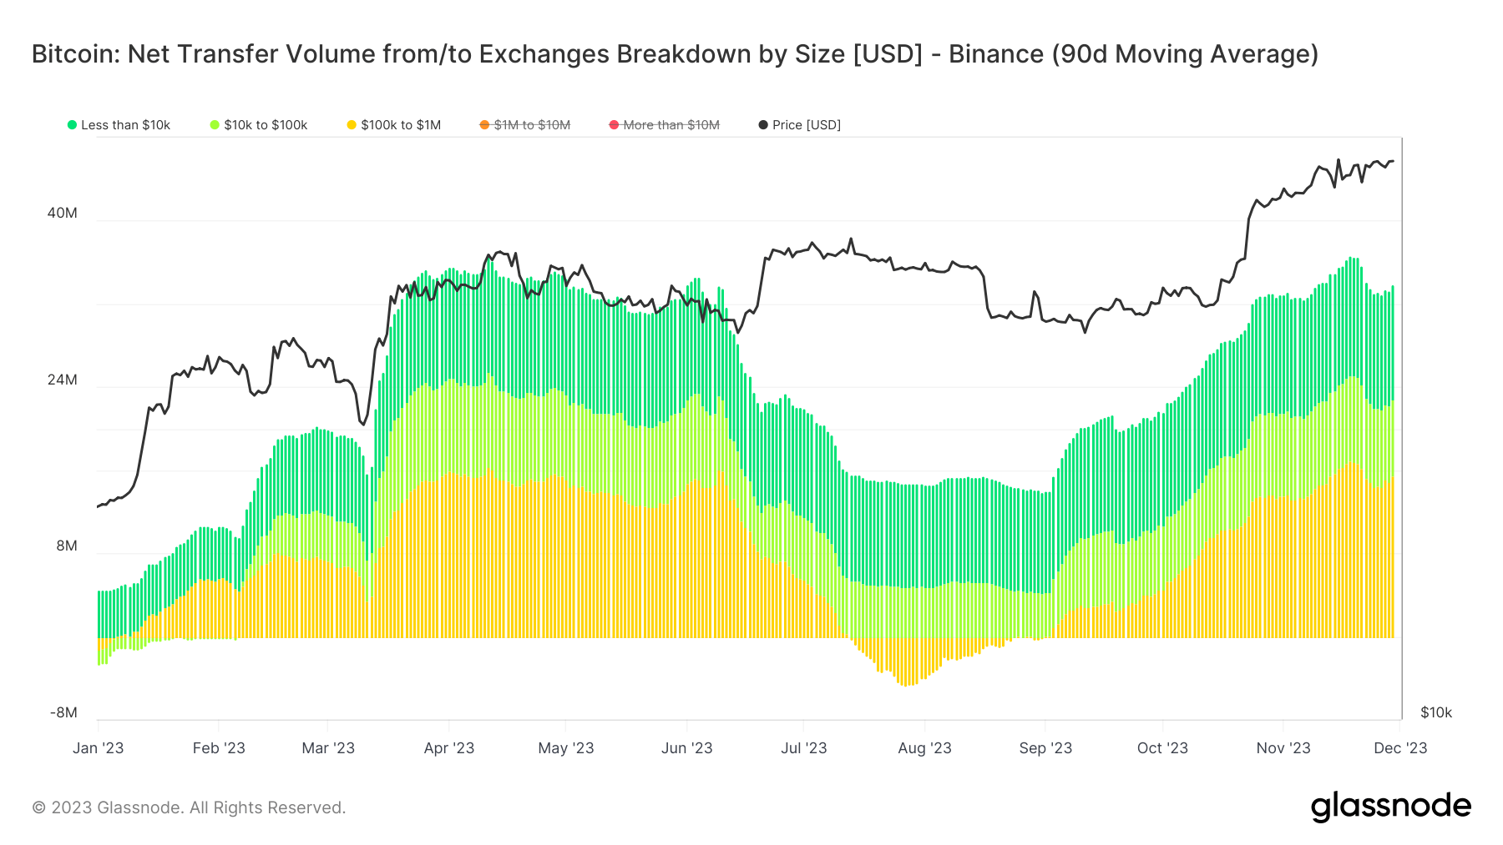Click the "Sep '23" x-axis label
The image size is (1503, 845).
click(x=1045, y=748)
